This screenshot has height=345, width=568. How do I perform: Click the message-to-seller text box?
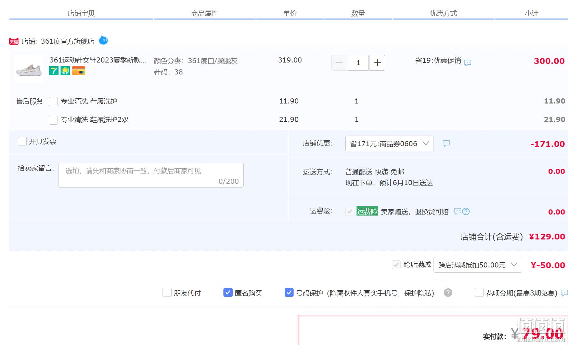click(x=151, y=175)
